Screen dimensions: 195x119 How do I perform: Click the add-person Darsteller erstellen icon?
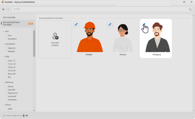pos(55,36)
